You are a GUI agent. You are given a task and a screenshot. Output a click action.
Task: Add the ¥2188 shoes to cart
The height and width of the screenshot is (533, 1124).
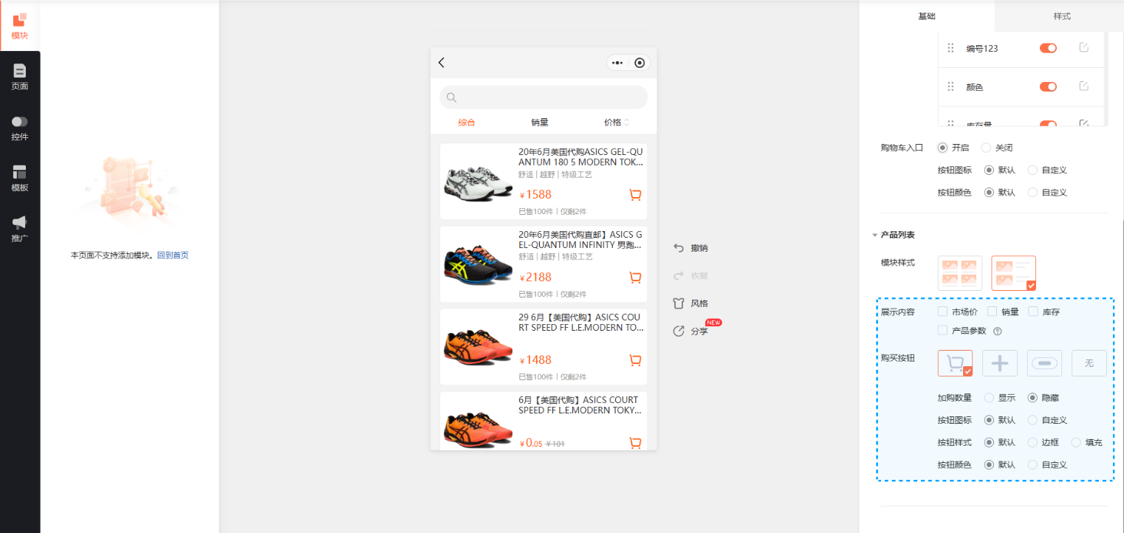tap(634, 278)
